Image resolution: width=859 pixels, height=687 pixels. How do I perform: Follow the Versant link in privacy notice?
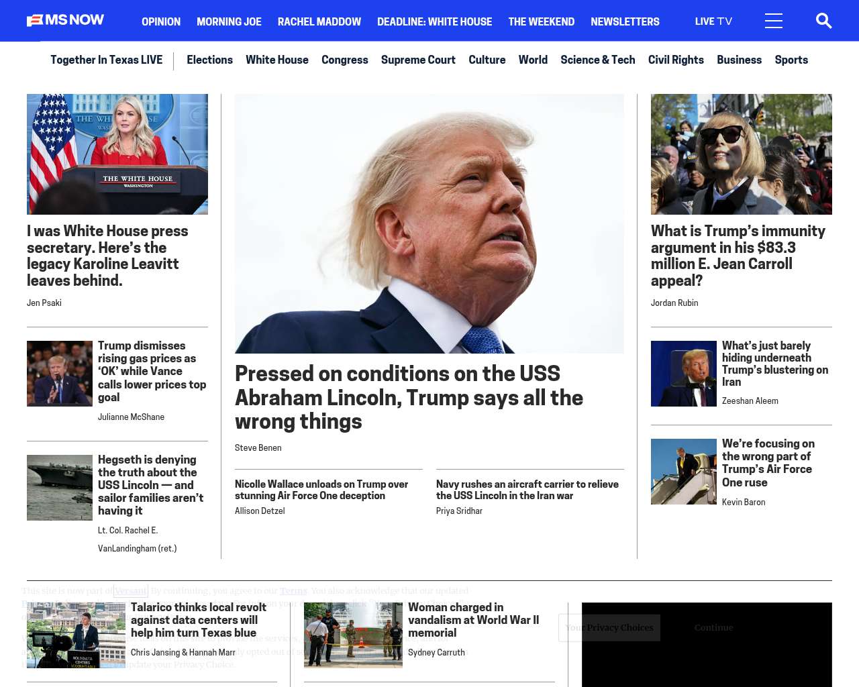coord(130,591)
